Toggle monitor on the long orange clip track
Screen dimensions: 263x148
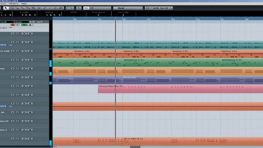(x=17, y=104)
